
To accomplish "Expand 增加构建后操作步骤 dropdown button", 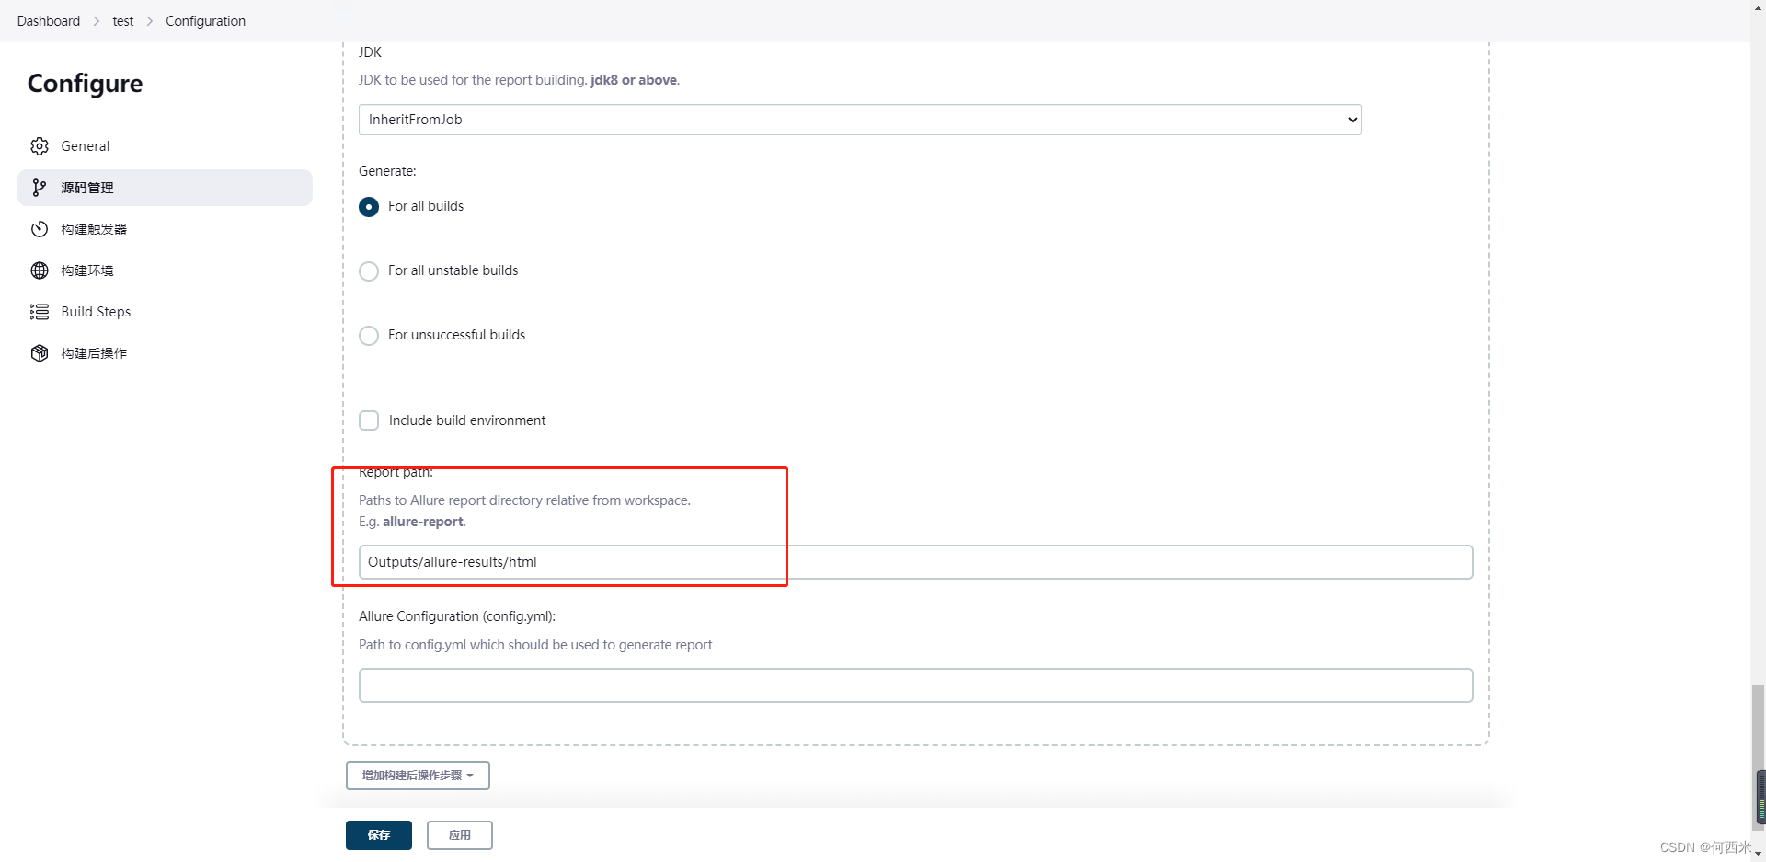I will 418,776.
